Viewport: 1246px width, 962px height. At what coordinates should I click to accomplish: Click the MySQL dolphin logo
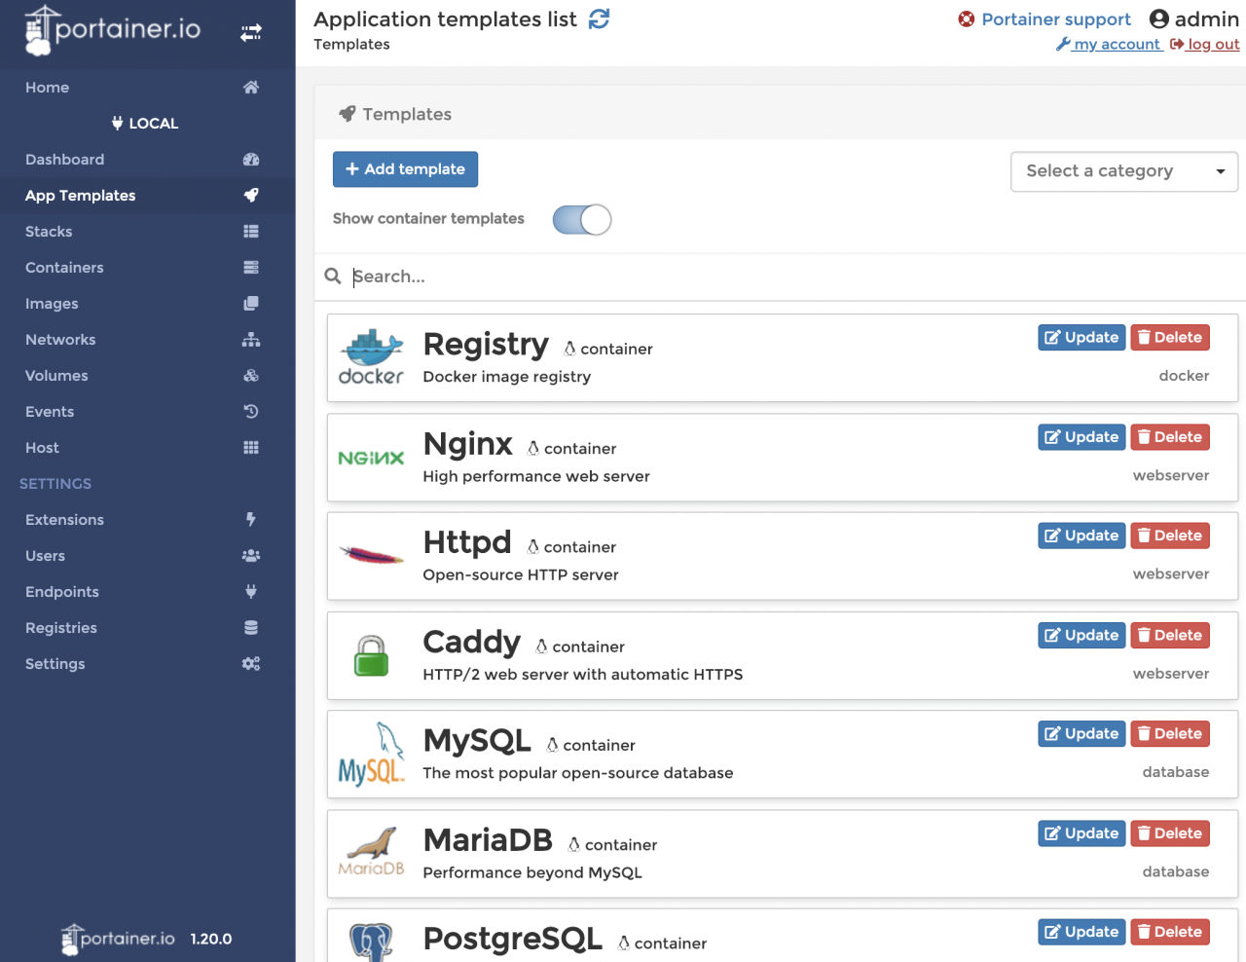pyautogui.click(x=371, y=754)
